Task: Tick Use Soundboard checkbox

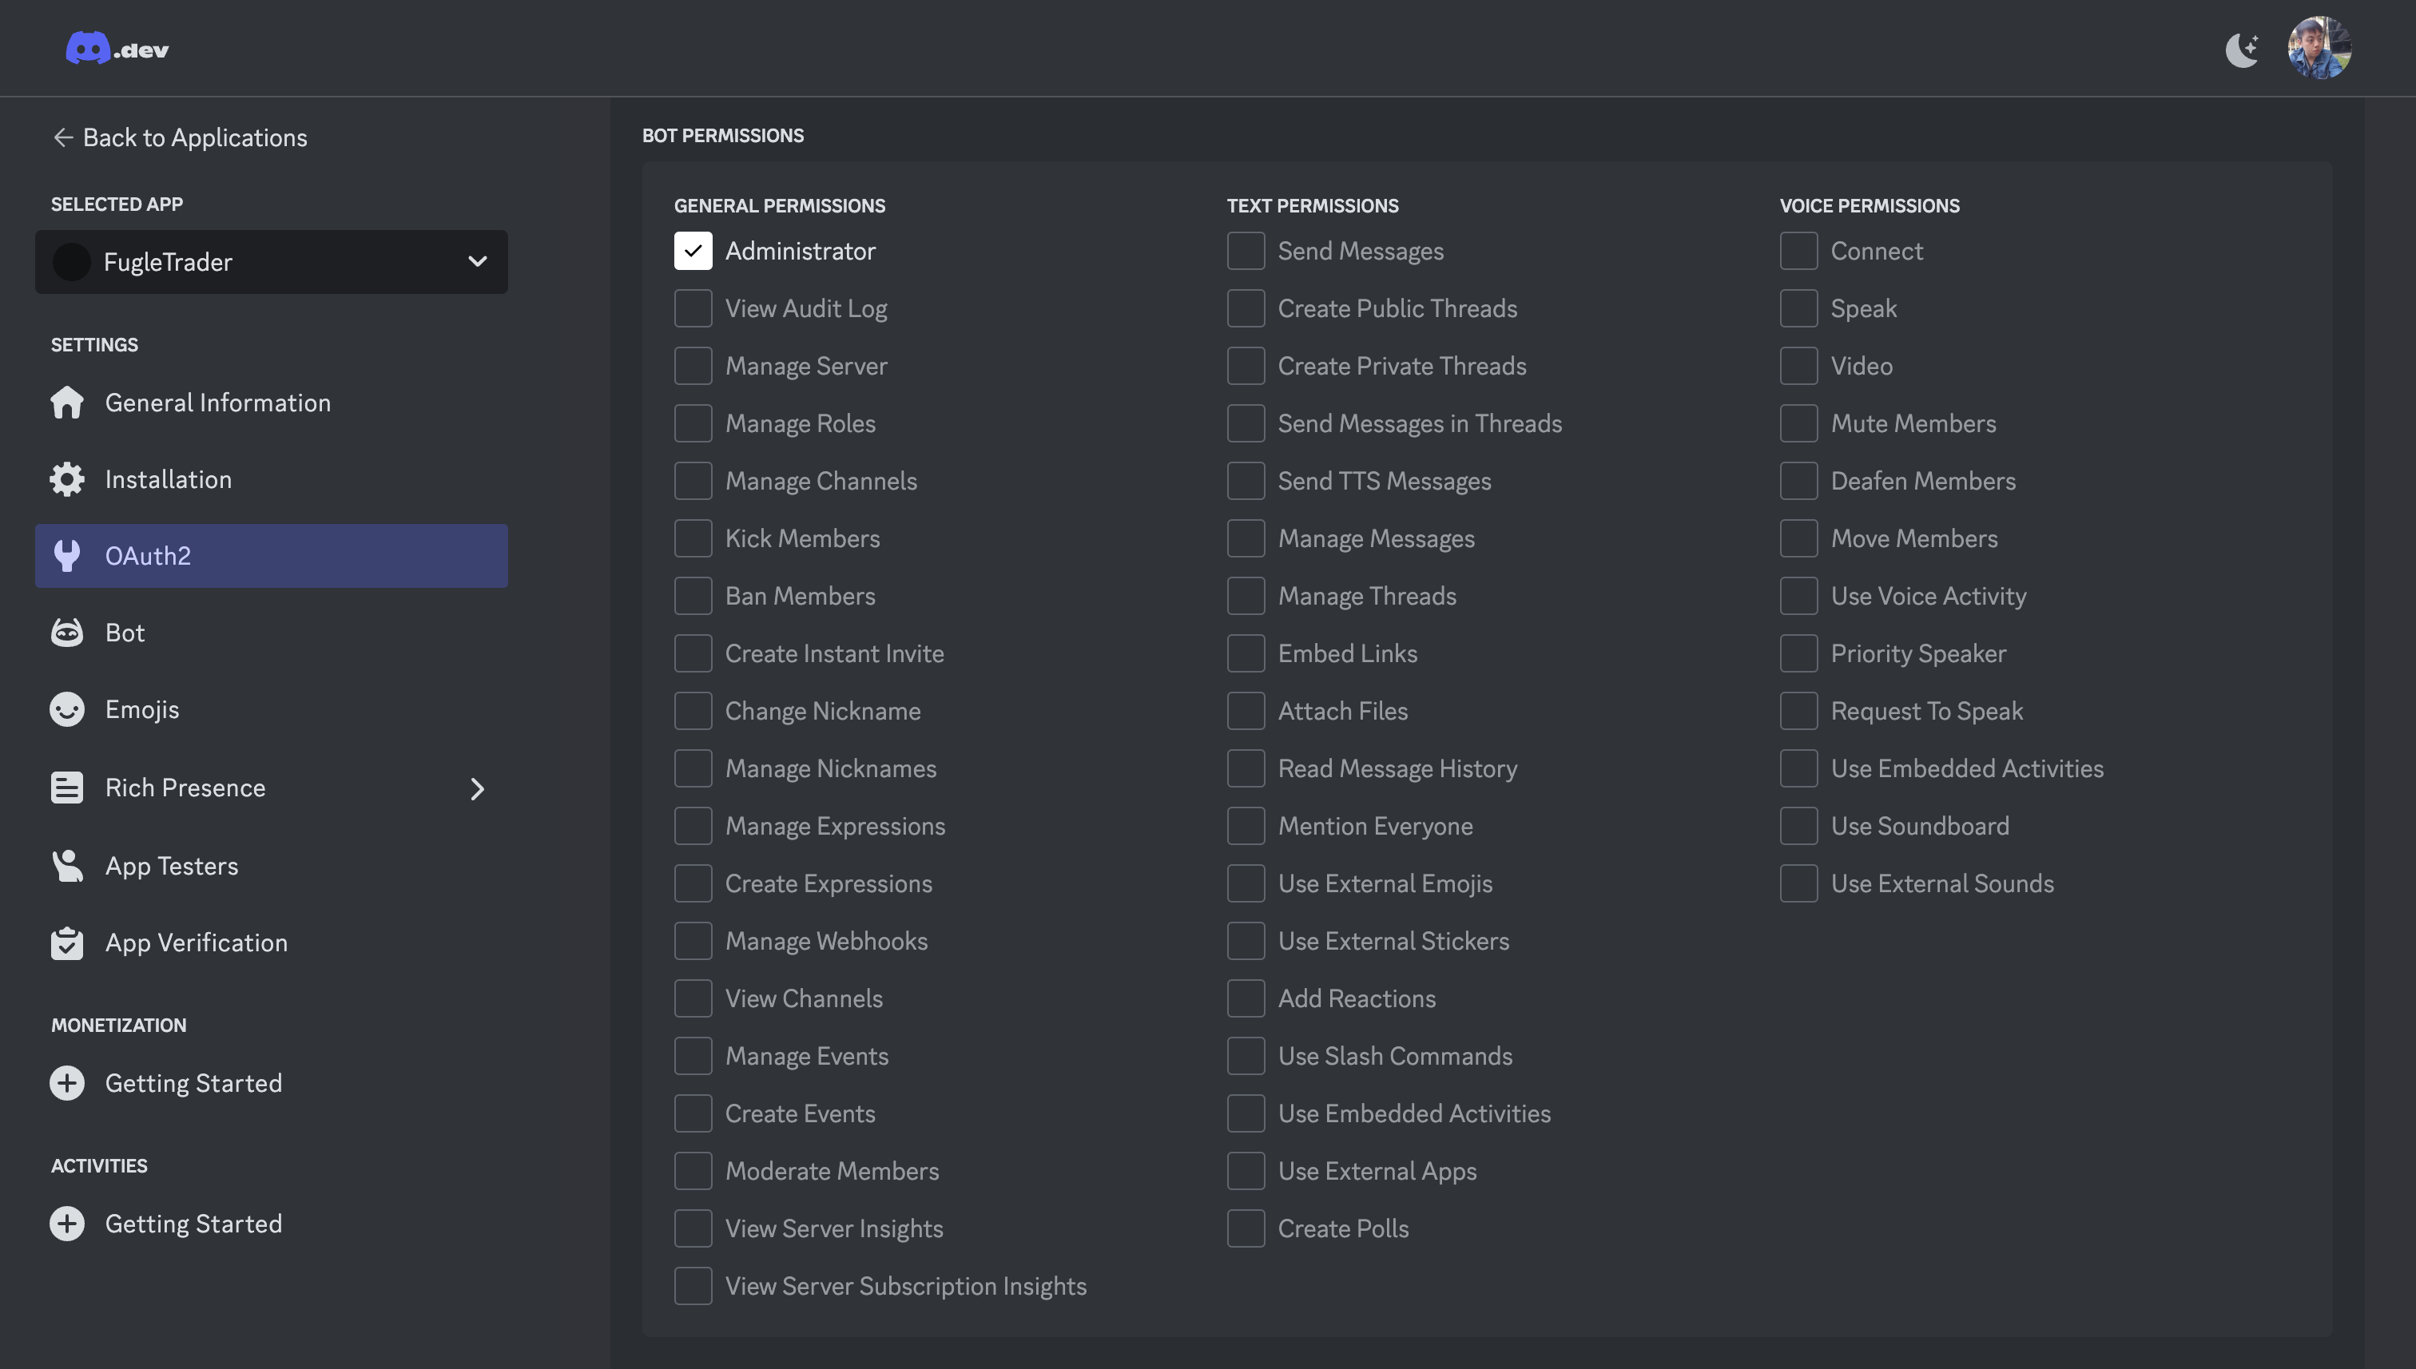Action: (x=1799, y=826)
